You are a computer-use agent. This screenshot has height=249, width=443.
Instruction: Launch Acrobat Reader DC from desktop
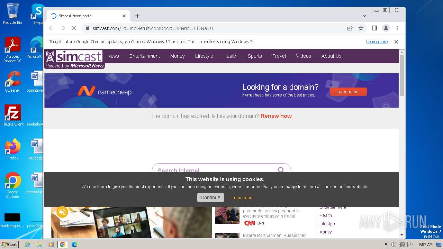click(x=12, y=50)
